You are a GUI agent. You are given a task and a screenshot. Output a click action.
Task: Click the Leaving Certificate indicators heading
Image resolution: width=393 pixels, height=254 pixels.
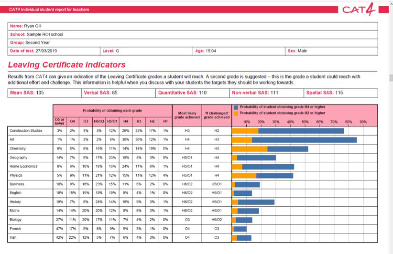click(66, 65)
